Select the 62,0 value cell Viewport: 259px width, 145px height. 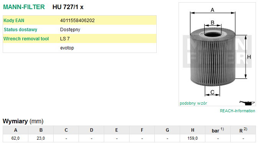point(16,138)
